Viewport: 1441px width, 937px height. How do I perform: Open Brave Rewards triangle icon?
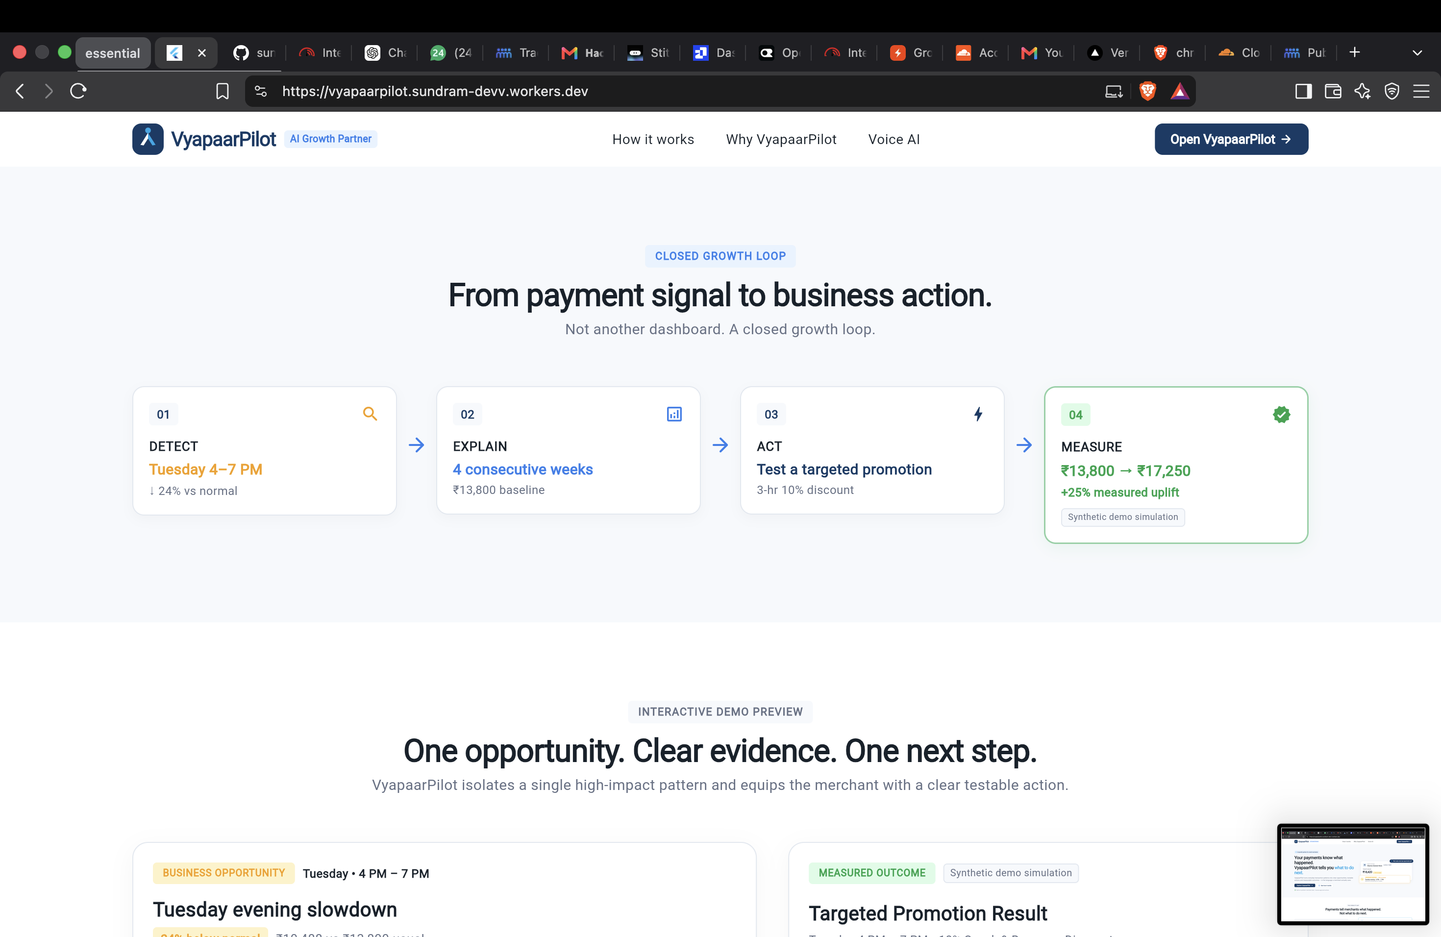coord(1179,92)
